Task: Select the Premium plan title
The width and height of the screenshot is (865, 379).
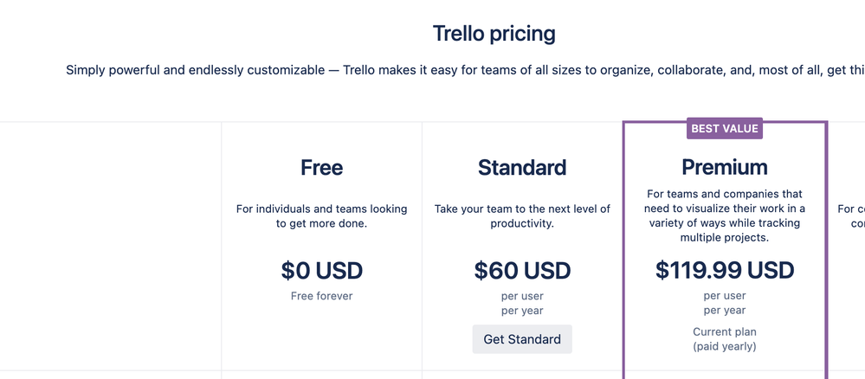Action: [x=725, y=167]
